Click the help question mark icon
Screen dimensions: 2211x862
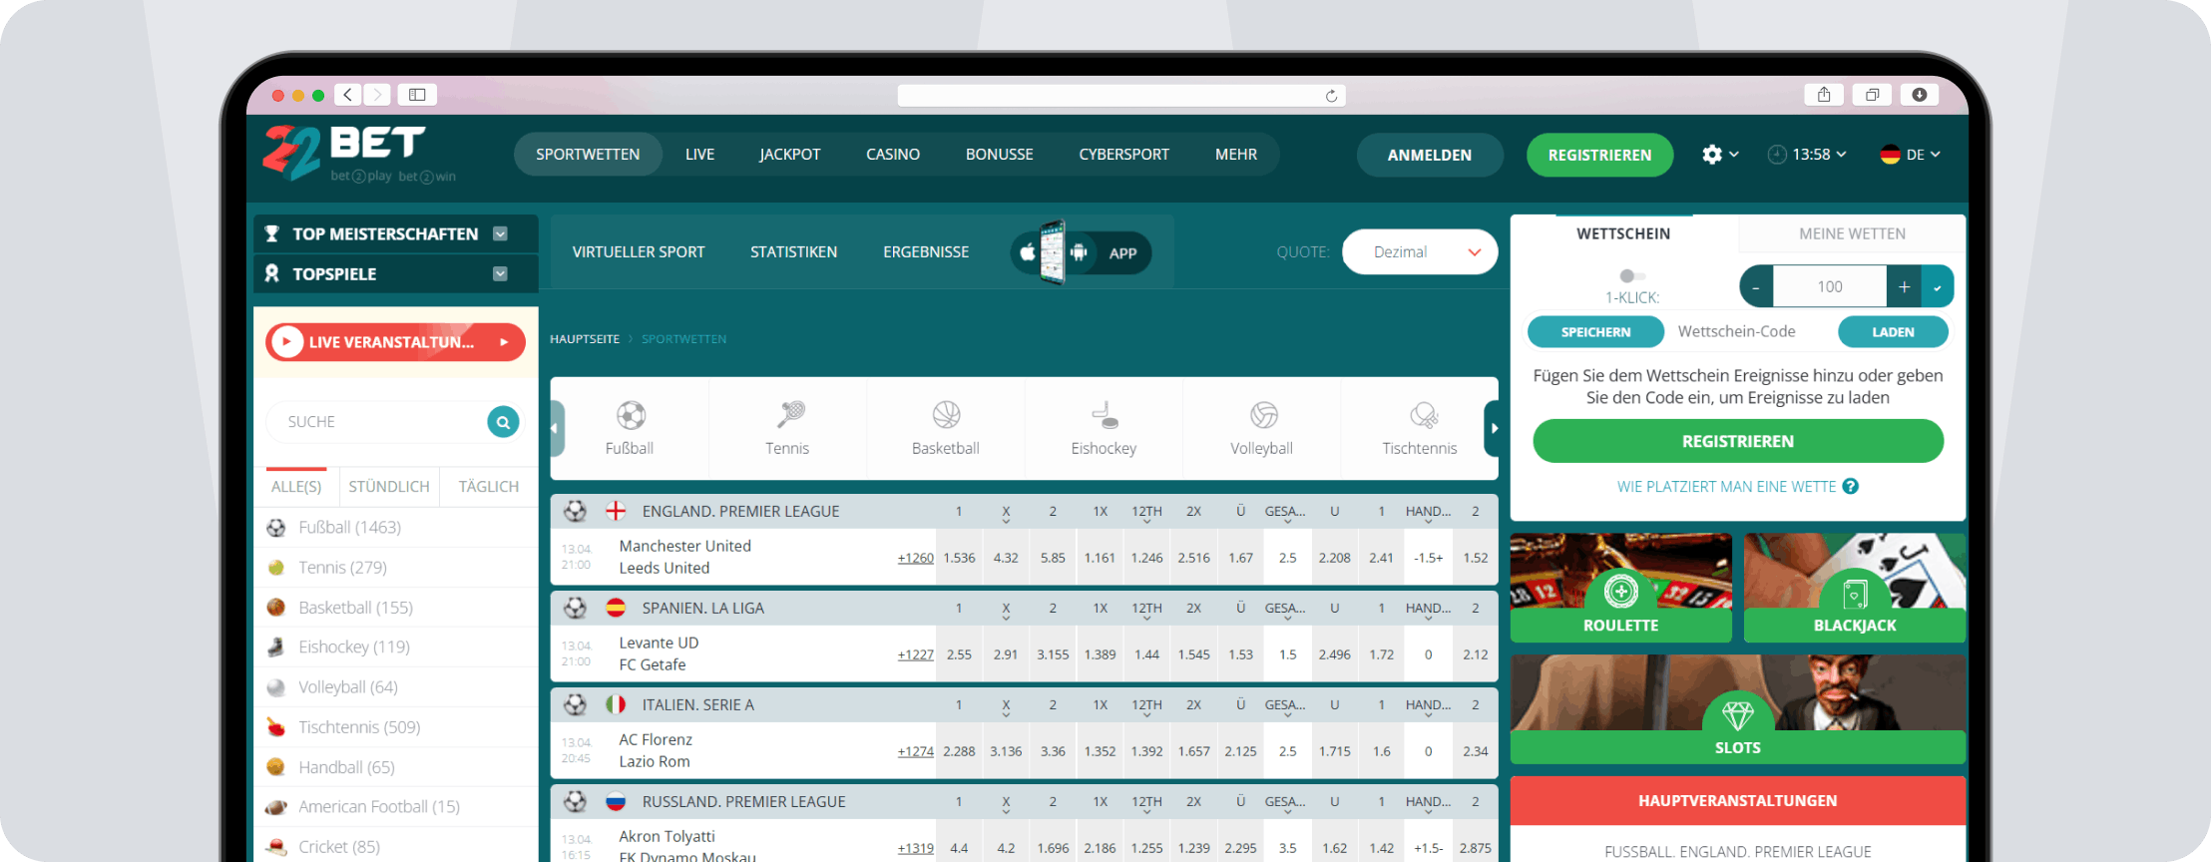[1851, 487]
